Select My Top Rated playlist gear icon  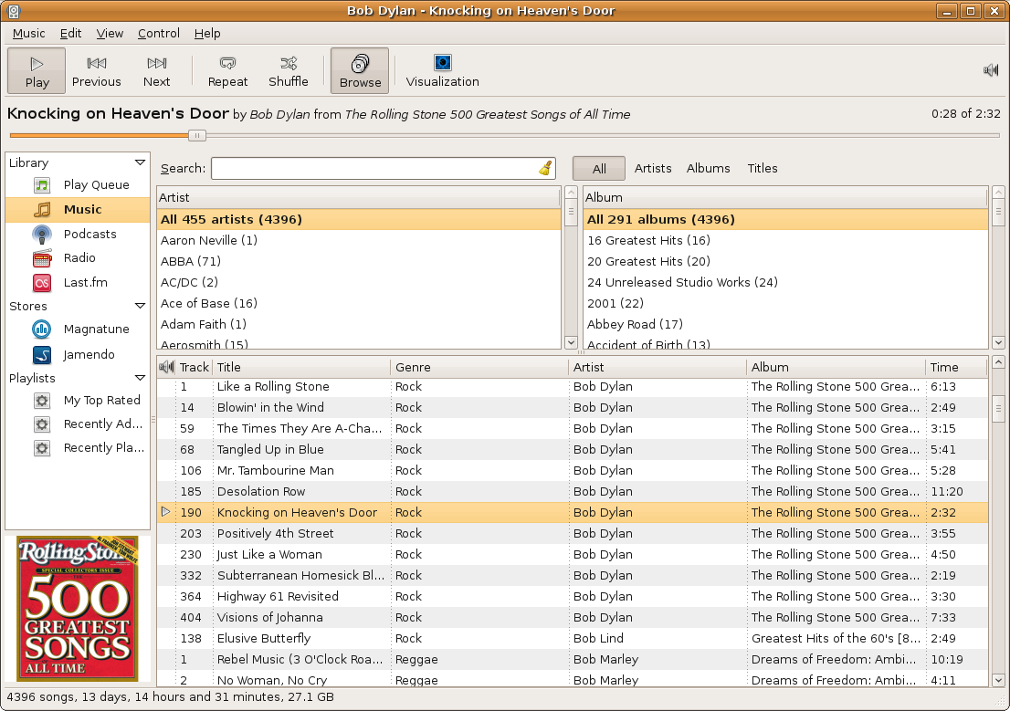42,401
